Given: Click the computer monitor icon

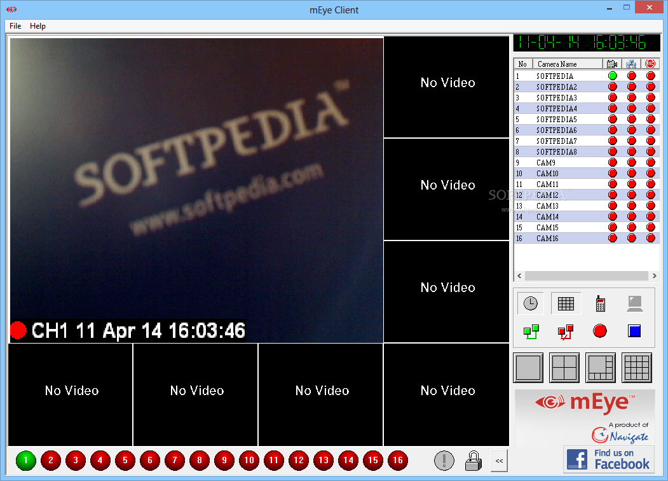Looking at the screenshot, I should [x=635, y=303].
